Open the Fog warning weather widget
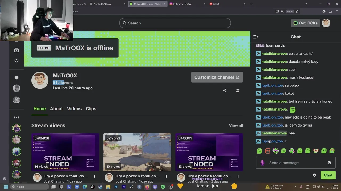The width and height of the screenshot is (341, 191). [274, 187]
